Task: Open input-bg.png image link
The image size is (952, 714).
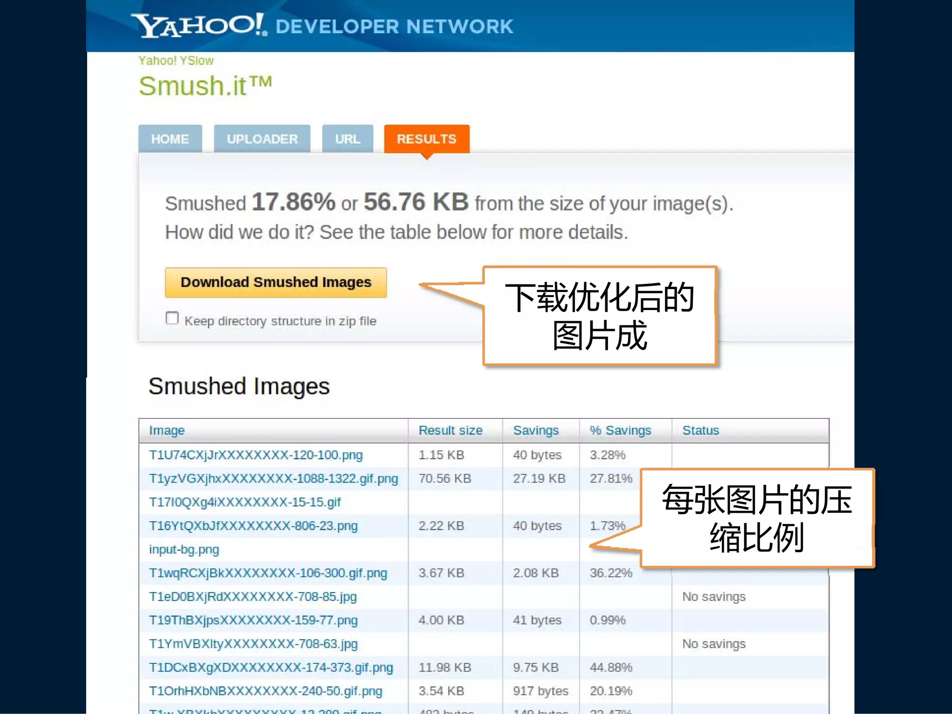Action: point(184,549)
